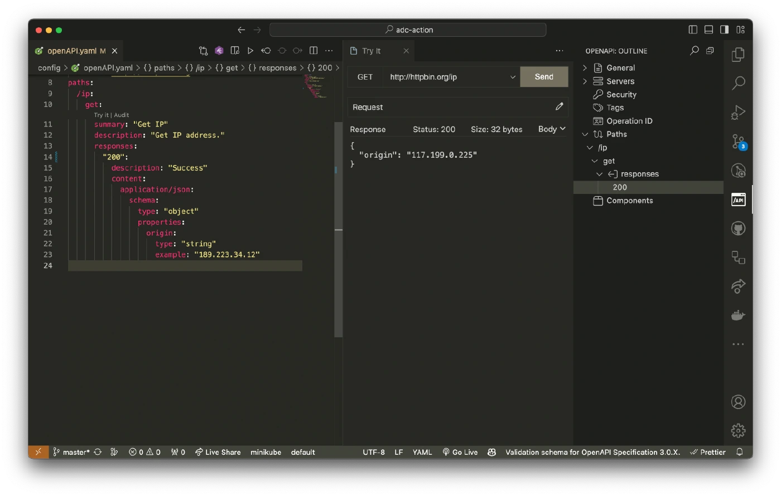Open the Manage gear icon

point(738,430)
